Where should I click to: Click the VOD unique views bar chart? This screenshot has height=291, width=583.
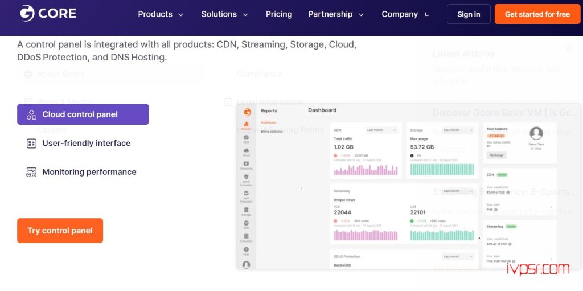point(366,235)
